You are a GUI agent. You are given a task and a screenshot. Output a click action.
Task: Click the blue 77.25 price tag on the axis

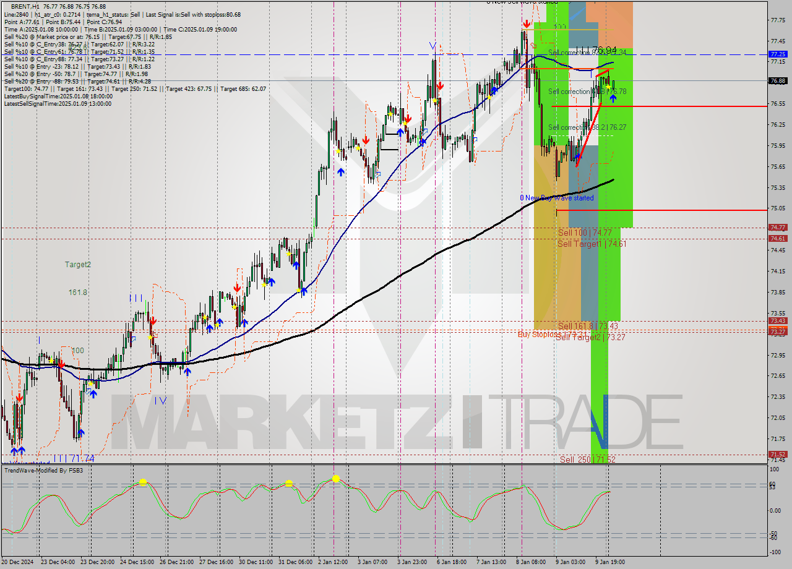pos(777,54)
